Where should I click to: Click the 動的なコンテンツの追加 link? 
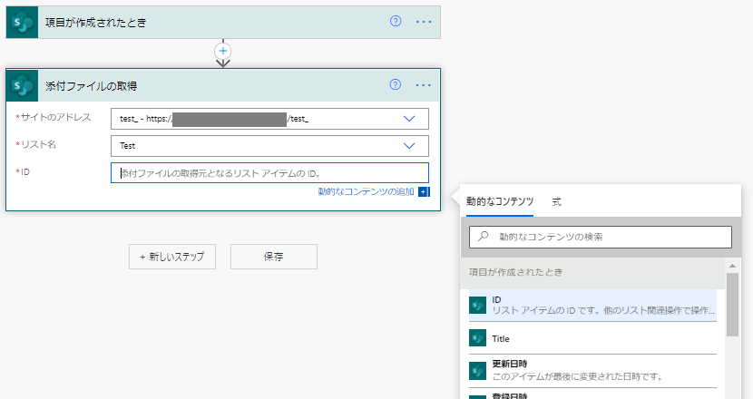(x=366, y=191)
